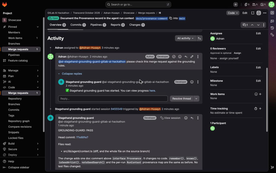276x173 pixels.
Task: Switch to the Reports tab
Action: pyautogui.click(x=117, y=25)
